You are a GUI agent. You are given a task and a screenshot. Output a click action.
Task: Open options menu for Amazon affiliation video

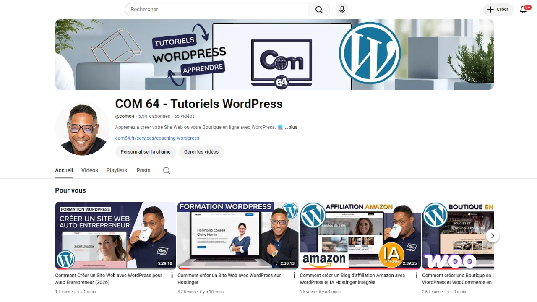coord(417,275)
